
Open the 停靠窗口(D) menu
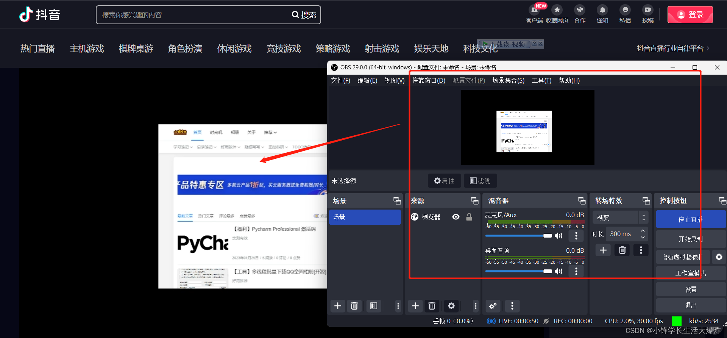coord(429,80)
